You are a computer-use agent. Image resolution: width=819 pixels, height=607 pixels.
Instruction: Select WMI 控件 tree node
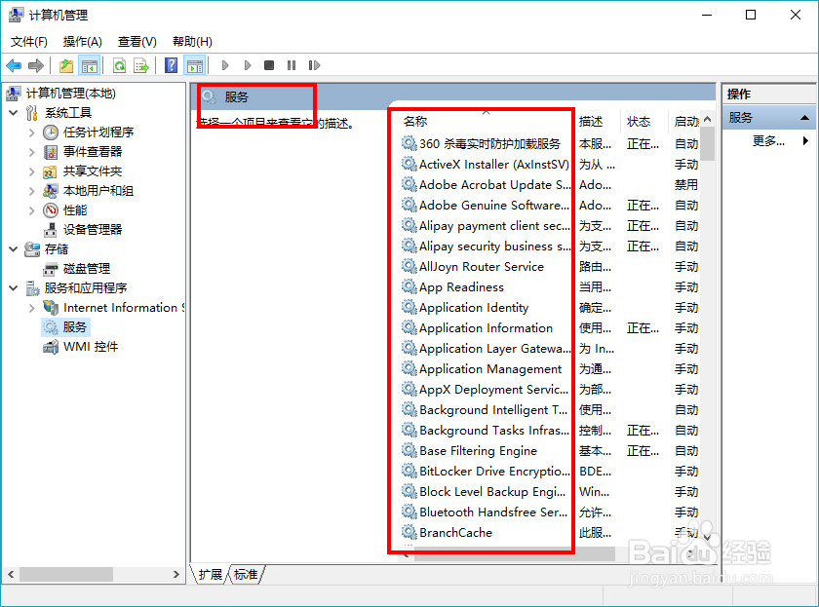tap(91, 347)
